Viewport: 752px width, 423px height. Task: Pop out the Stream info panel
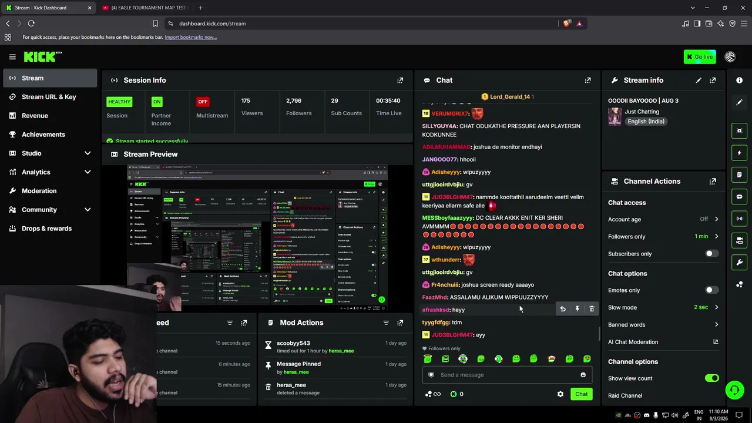click(x=713, y=80)
